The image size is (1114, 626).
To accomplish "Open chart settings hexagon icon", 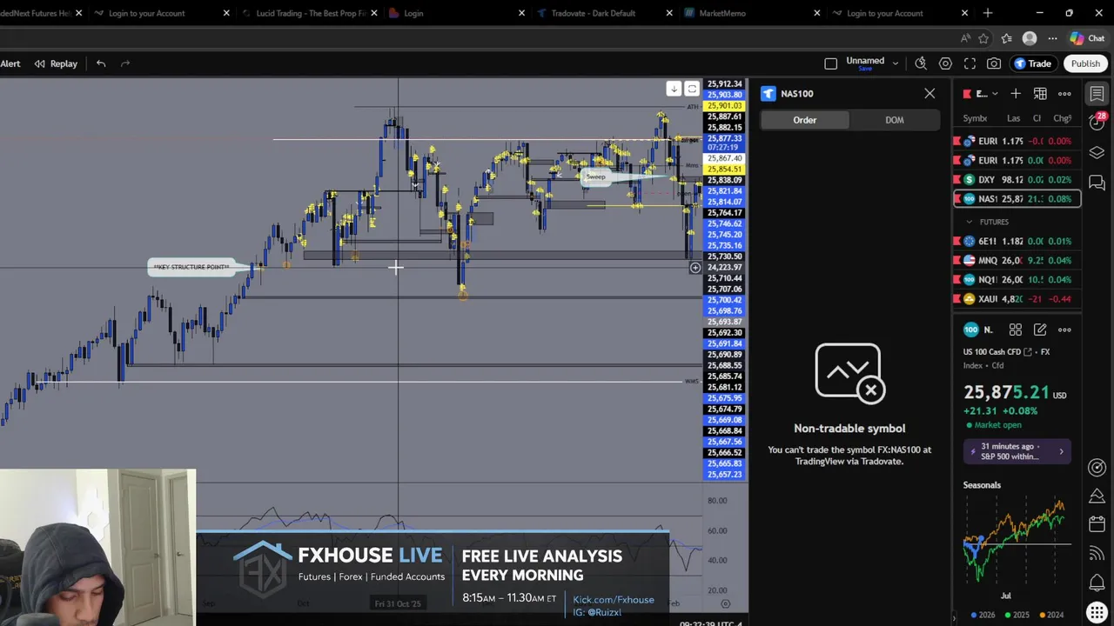I will tap(945, 63).
